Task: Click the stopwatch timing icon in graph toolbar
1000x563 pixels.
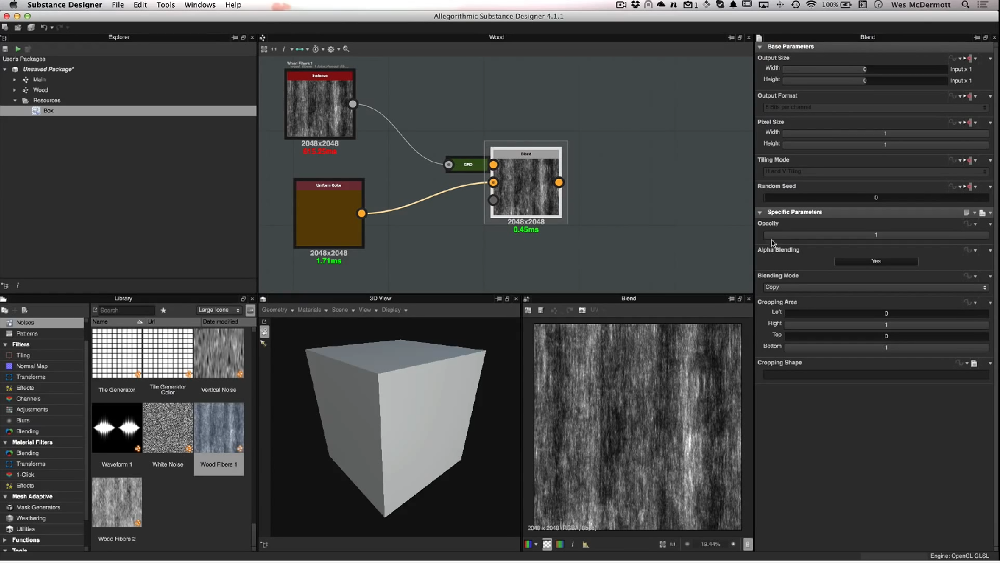Action: pos(315,49)
